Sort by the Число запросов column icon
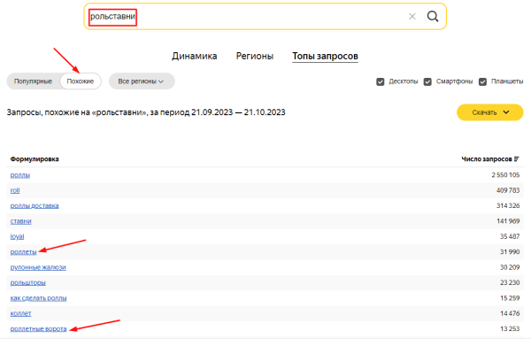Viewport: 531px width, 339px height. point(517,158)
